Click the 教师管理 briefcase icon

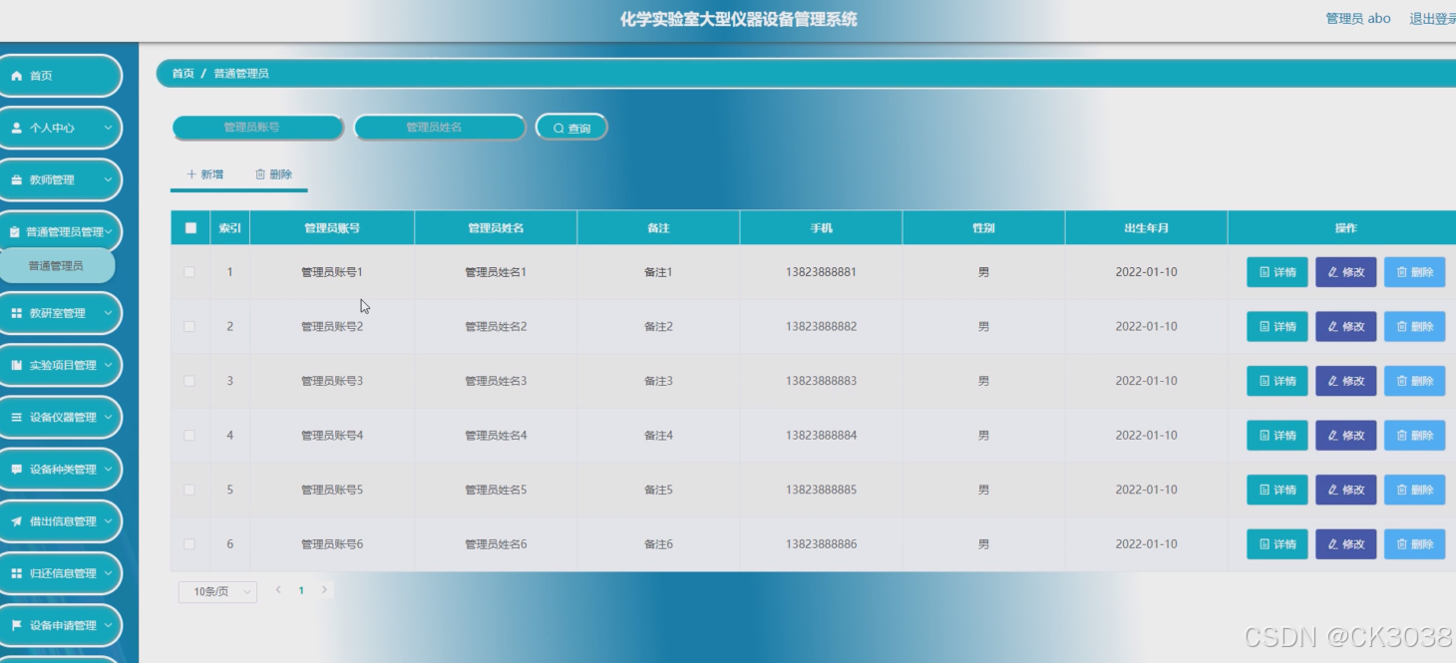pos(16,179)
